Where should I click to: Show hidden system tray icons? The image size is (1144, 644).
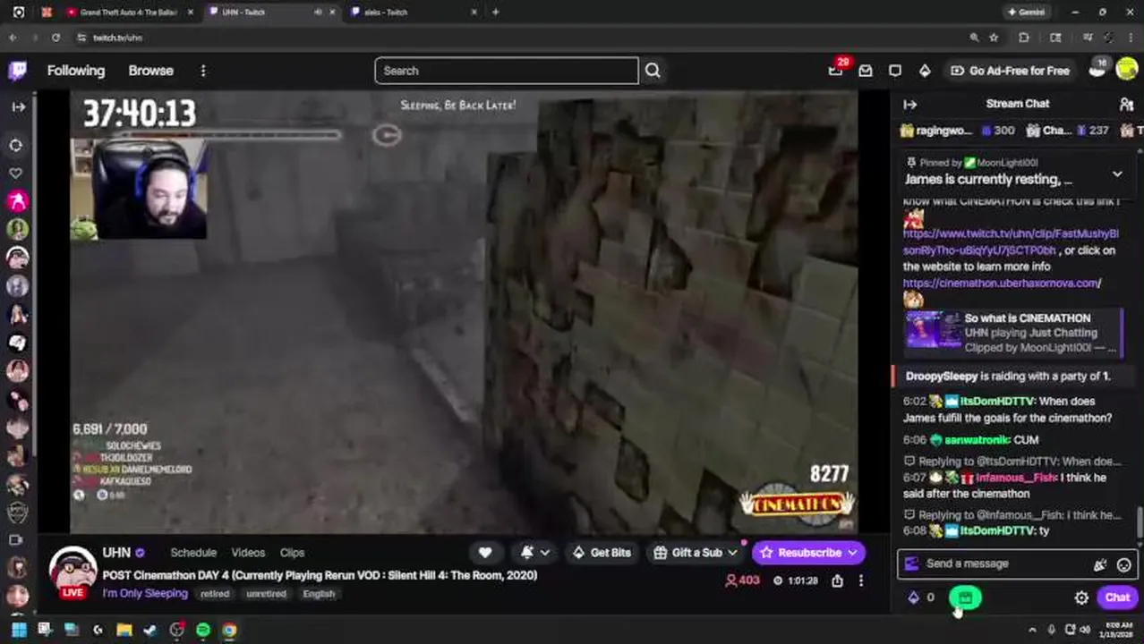1032,630
